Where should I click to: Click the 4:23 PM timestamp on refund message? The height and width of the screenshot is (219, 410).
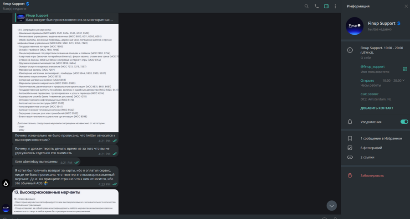[104, 184]
